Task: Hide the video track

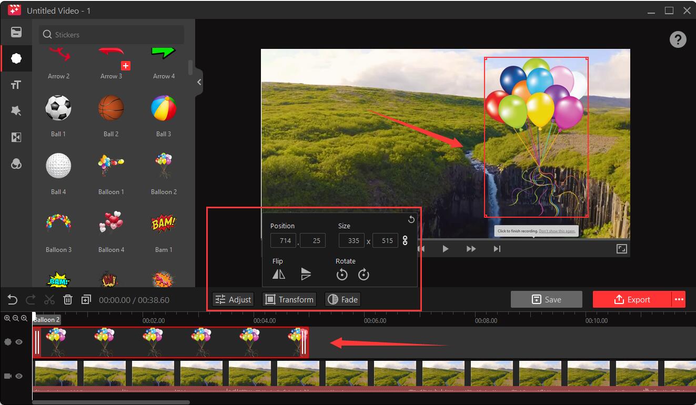Action: click(x=19, y=376)
